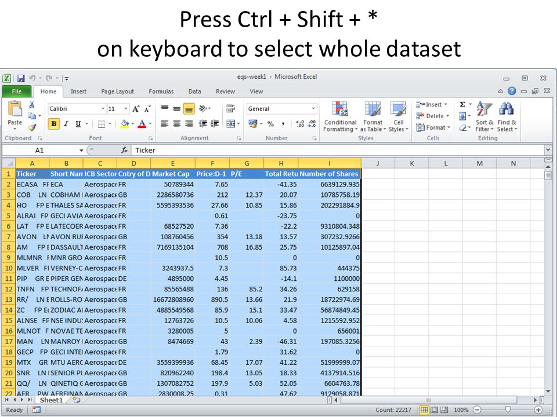The image size is (557, 417).
Task: Click the Select All corner button
Action: pyautogui.click(x=8, y=163)
